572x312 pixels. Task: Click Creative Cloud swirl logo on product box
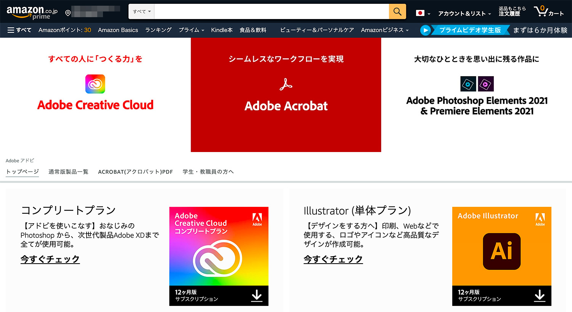coord(217,259)
